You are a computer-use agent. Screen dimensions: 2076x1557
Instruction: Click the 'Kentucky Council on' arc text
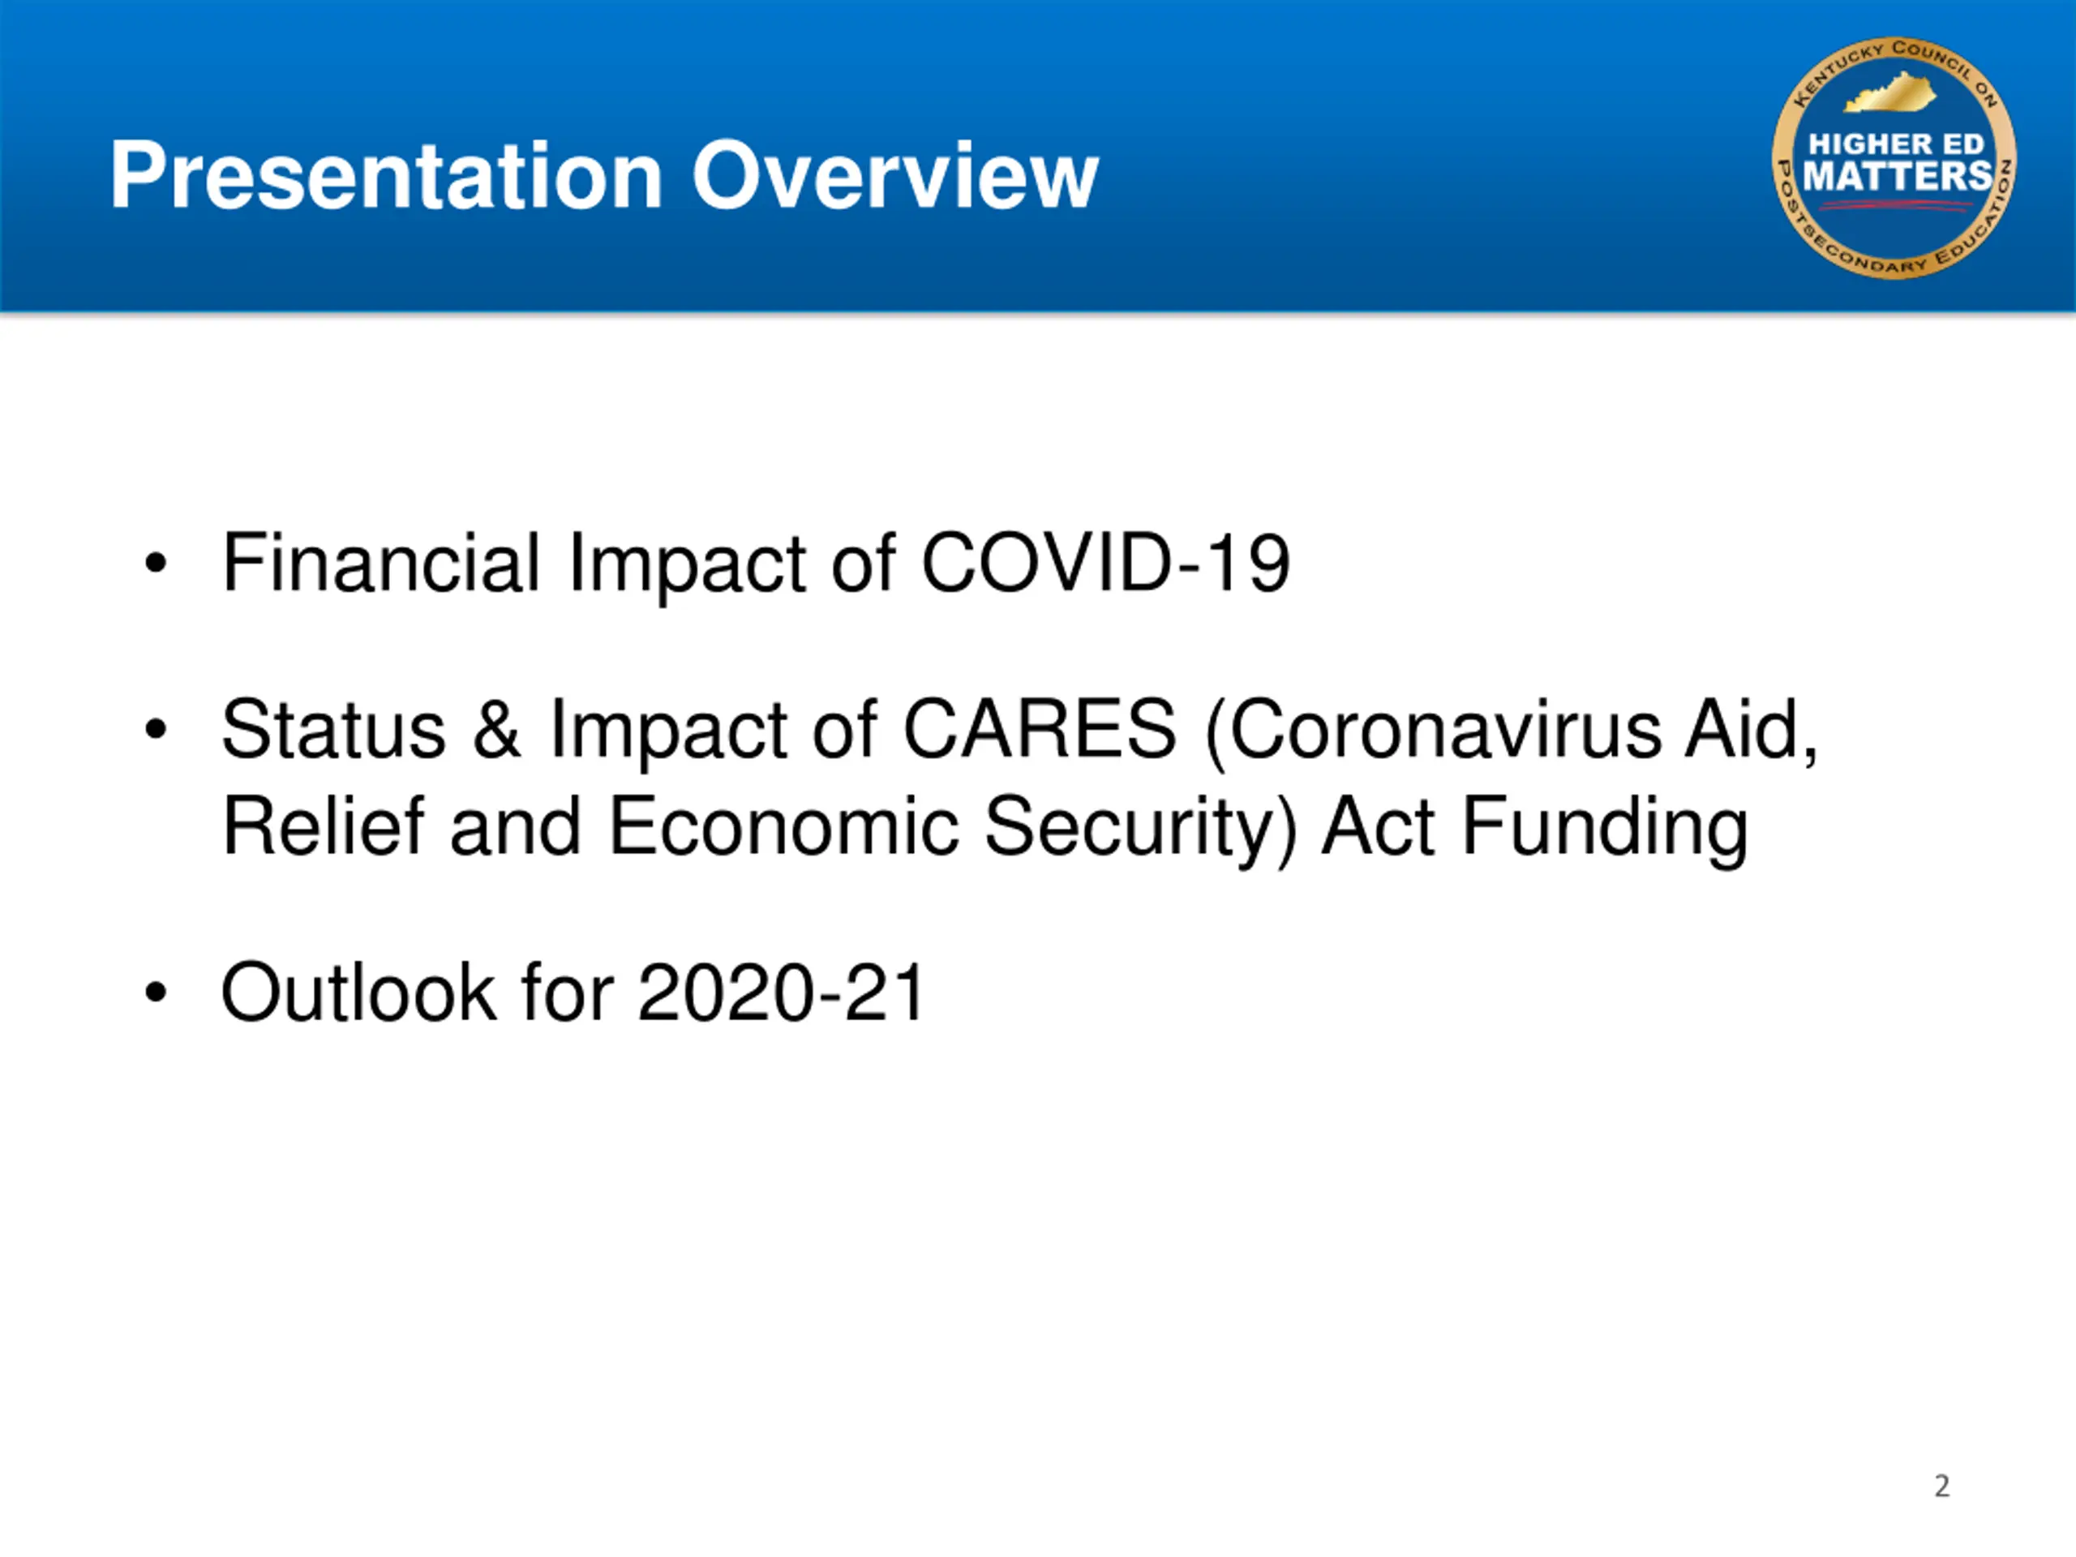click(x=1896, y=71)
